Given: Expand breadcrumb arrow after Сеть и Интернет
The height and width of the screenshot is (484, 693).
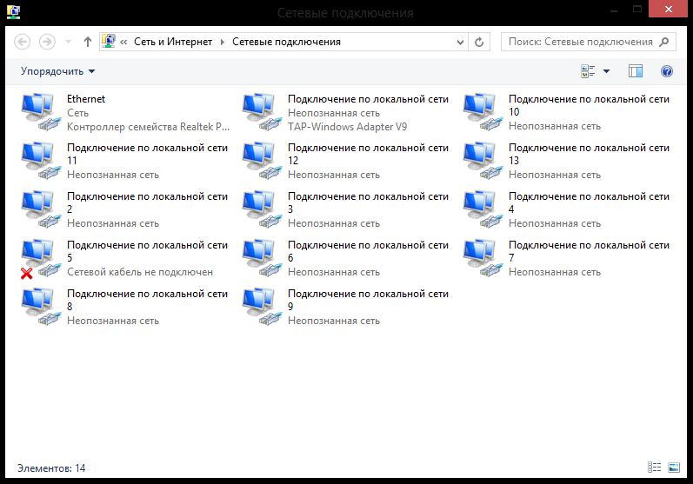Looking at the screenshot, I should pyautogui.click(x=223, y=42).
